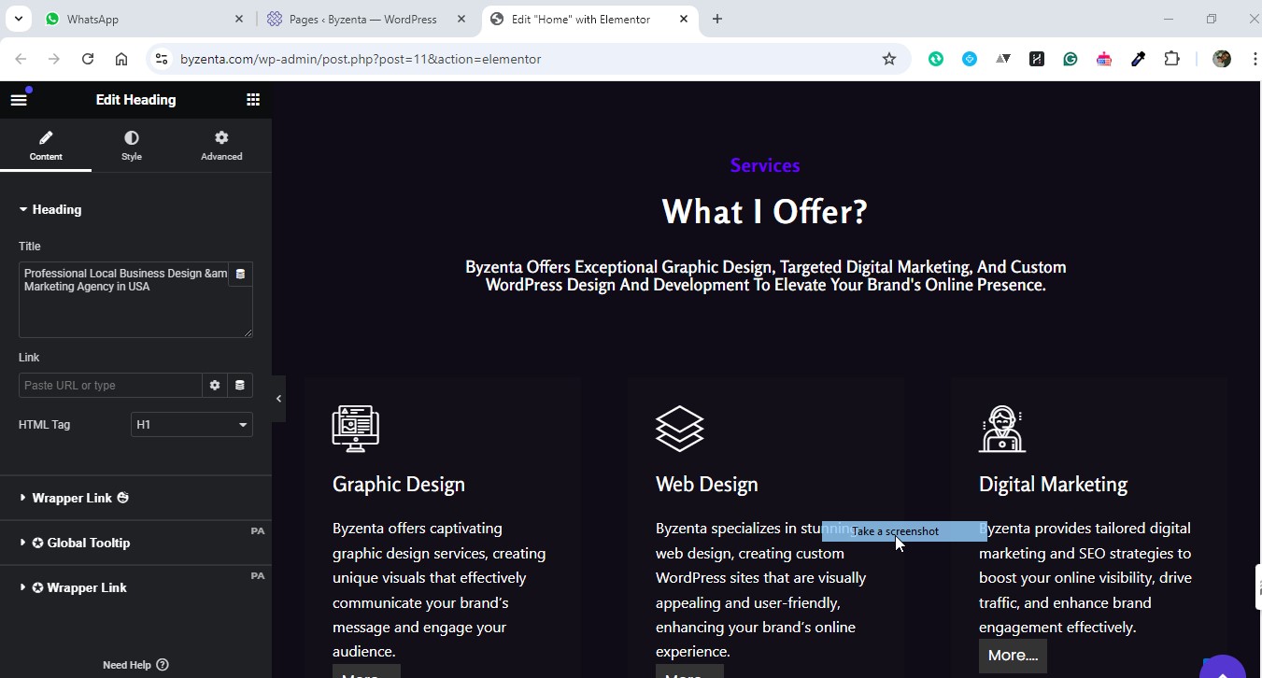Open the widgets panel grid icon
This screenshot has width=1262, height=678.
click(x=252, y=98)
